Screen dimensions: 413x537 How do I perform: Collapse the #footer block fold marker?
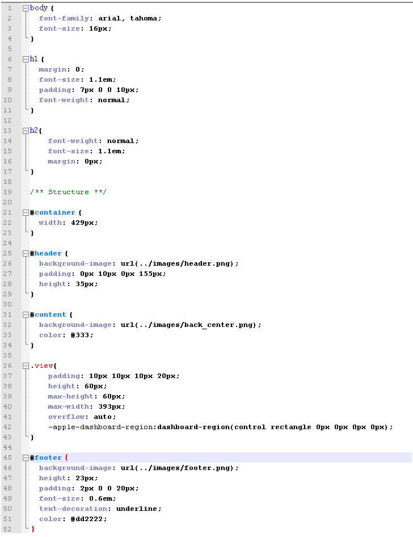(x=26, y=458)
